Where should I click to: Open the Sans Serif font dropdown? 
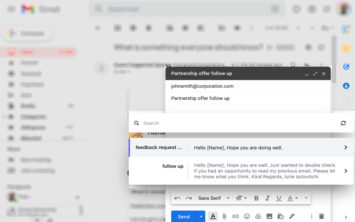214,198
